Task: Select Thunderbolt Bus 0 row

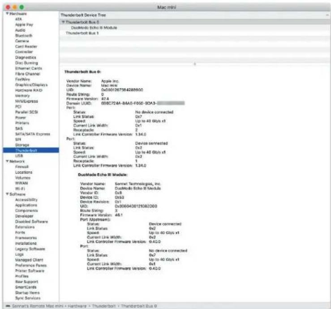Action: tap(195, 22)
